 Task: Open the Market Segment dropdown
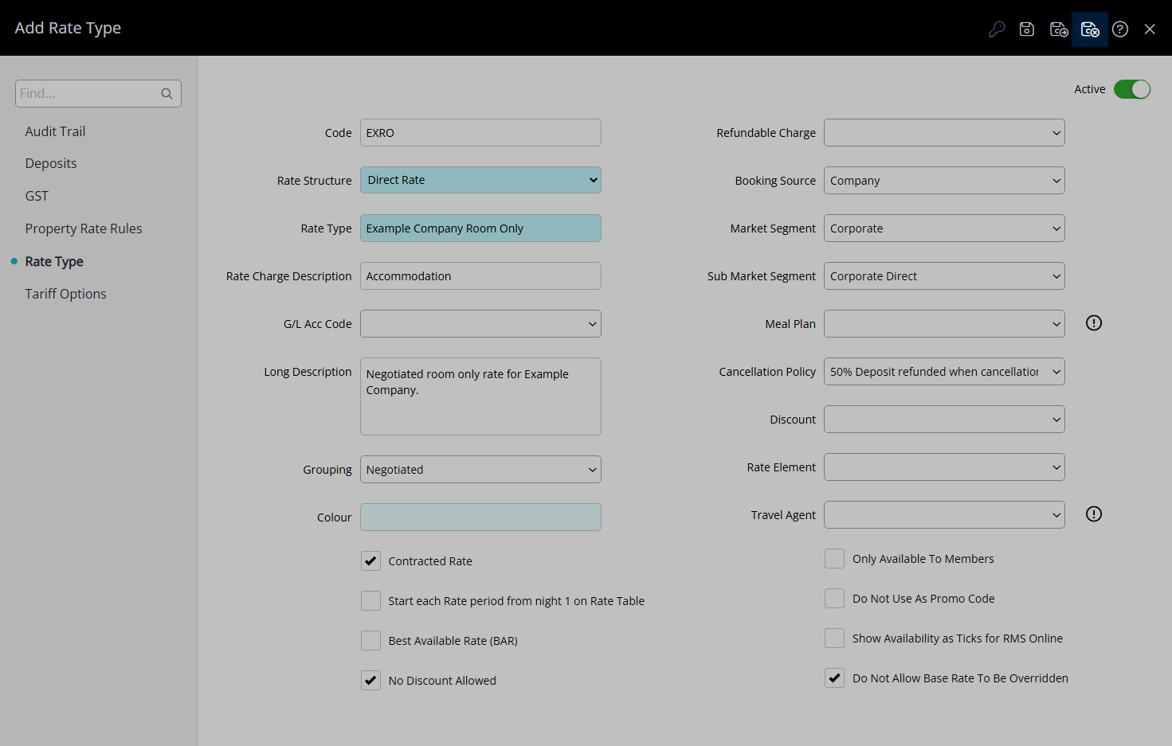pos(944,228)
